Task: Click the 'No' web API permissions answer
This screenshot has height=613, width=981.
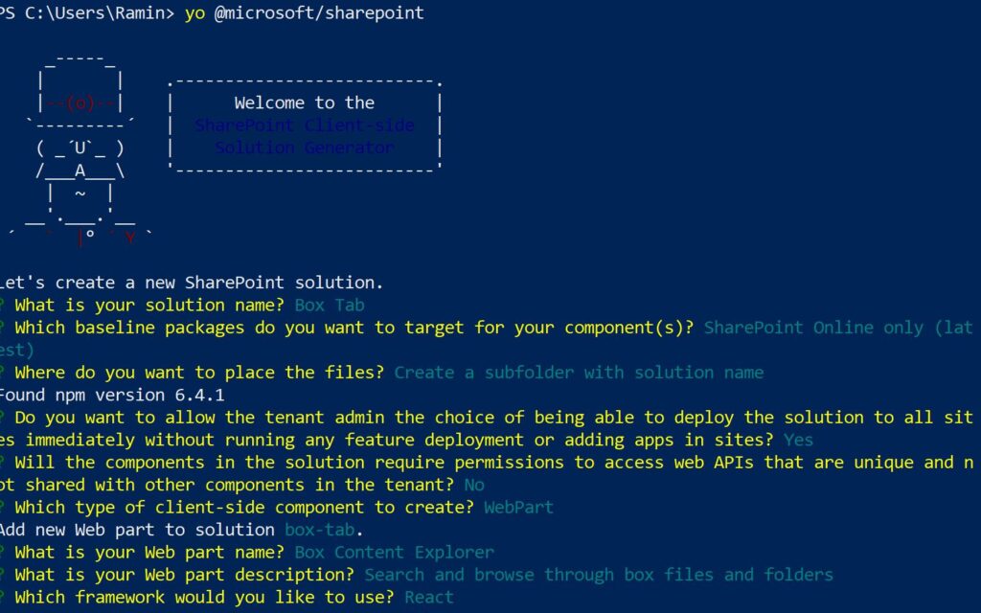Action: (x=474, y=485)
